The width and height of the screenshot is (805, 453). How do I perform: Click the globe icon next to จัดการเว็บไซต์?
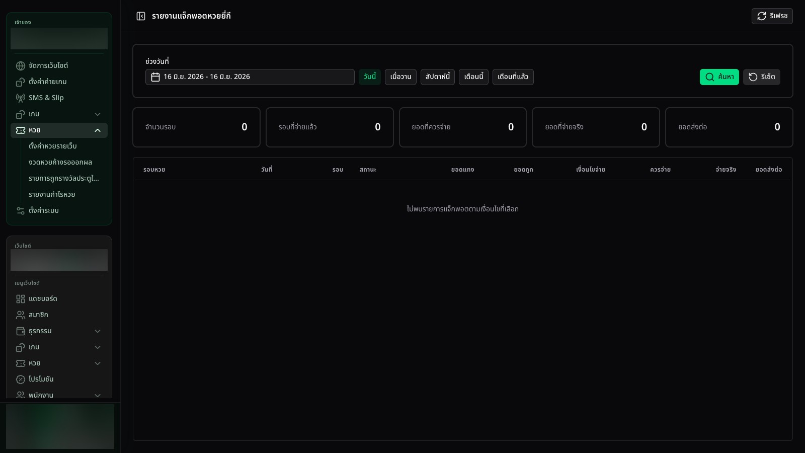21,66
